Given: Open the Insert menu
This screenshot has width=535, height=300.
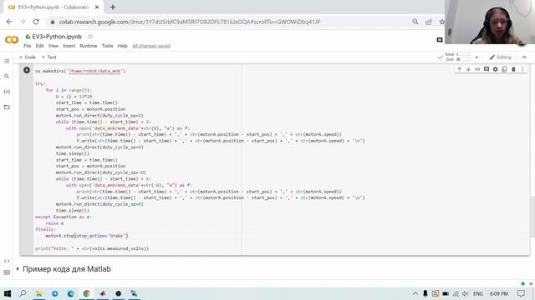Looking at the screenshot, I should 69,46.
